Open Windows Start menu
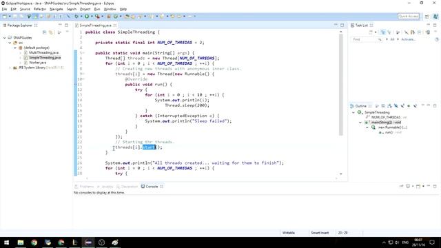This screenshot has width=441, height=248. (x=6, y=242)
